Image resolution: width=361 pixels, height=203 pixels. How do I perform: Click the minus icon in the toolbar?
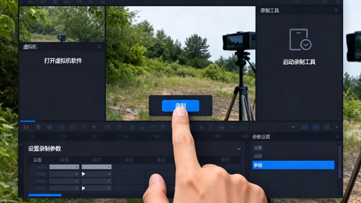[x=293, y=127]
